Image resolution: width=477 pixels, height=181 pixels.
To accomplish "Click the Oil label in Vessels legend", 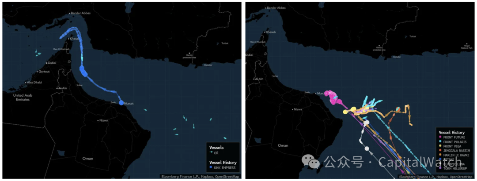I will [x=216, y=153].
